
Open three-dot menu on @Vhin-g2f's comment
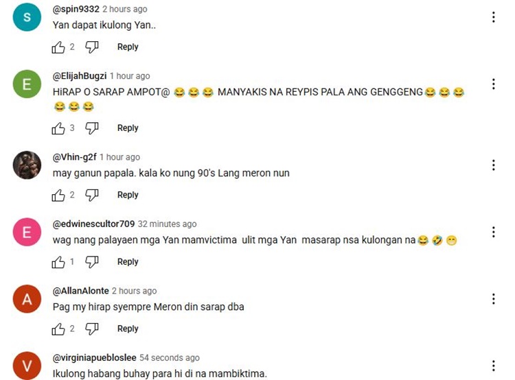[493, 165]
